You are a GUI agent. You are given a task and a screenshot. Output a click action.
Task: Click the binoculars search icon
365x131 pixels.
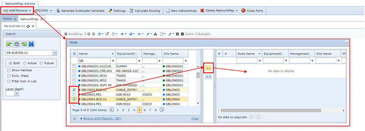click(32, 44)
